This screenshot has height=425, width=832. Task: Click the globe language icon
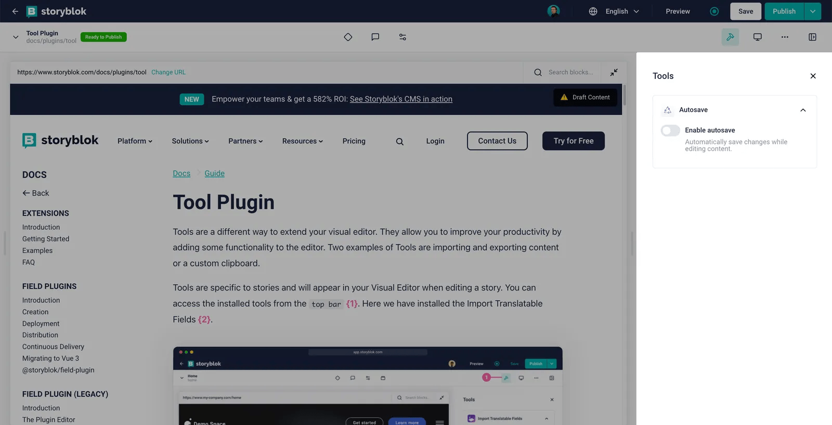click(x=593, y=11)
